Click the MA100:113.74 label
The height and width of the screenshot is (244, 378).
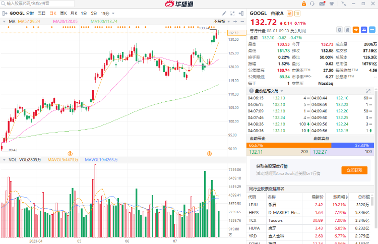pos(104,22)
